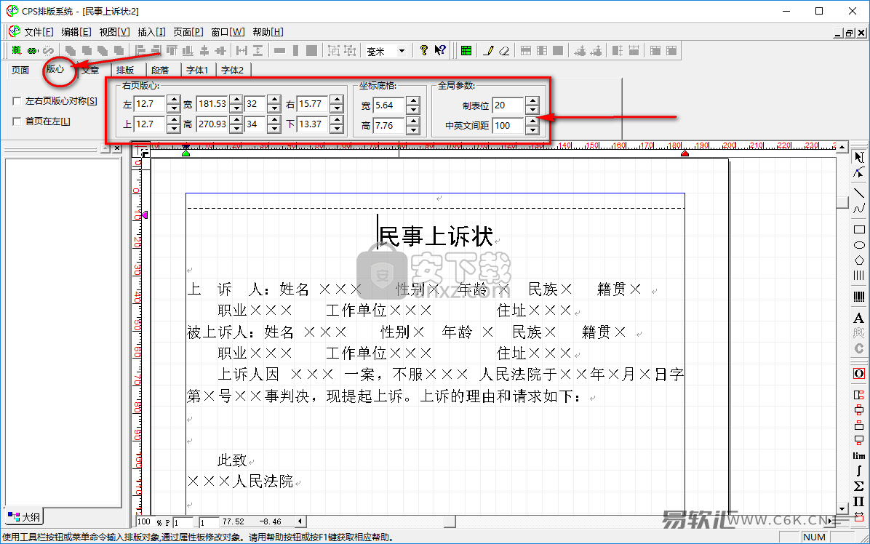Open the 编辑[E] menu

click(76, 32)
